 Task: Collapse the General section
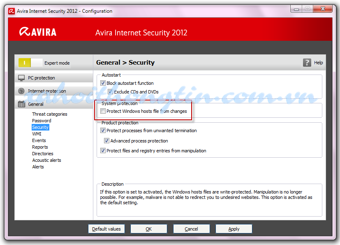coord(54,104)
